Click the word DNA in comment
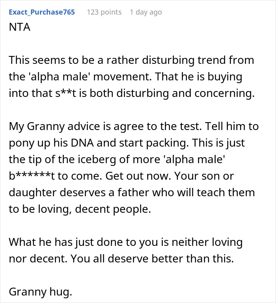276x303 pixels. pyautogui.click(x=82, y=143)
